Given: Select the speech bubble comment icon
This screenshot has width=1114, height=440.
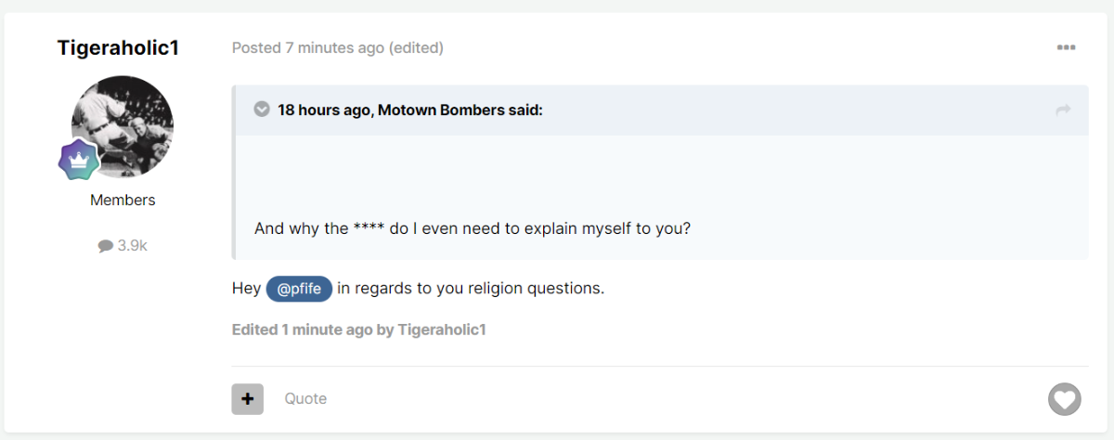Looking at the screenshot, I should click(106, 246).
